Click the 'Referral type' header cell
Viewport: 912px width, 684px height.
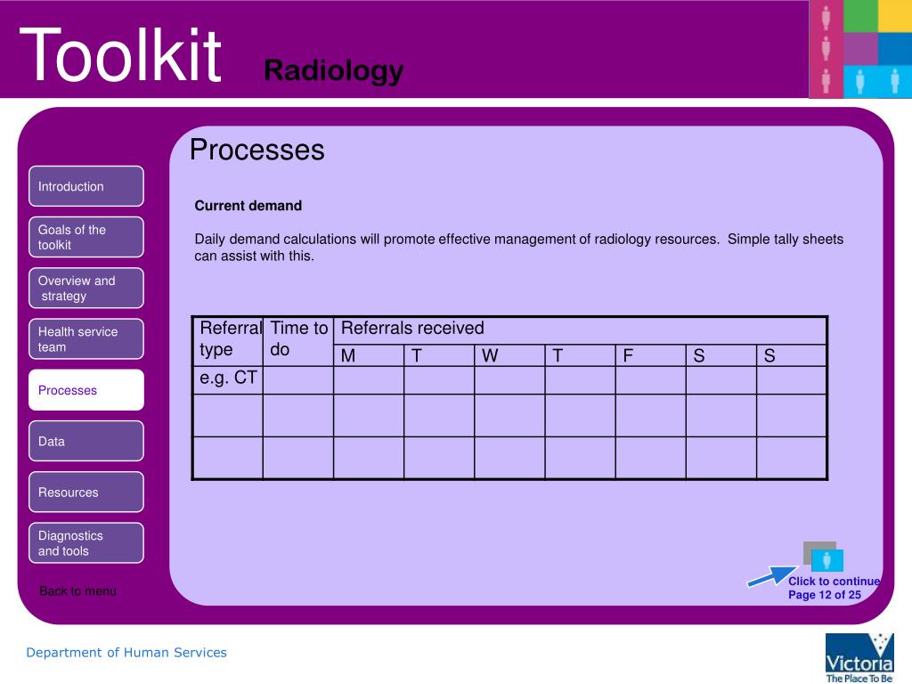[228, 341]
